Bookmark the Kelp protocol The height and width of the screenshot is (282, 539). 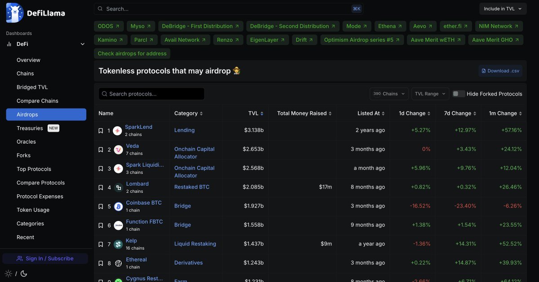[101, 244]
